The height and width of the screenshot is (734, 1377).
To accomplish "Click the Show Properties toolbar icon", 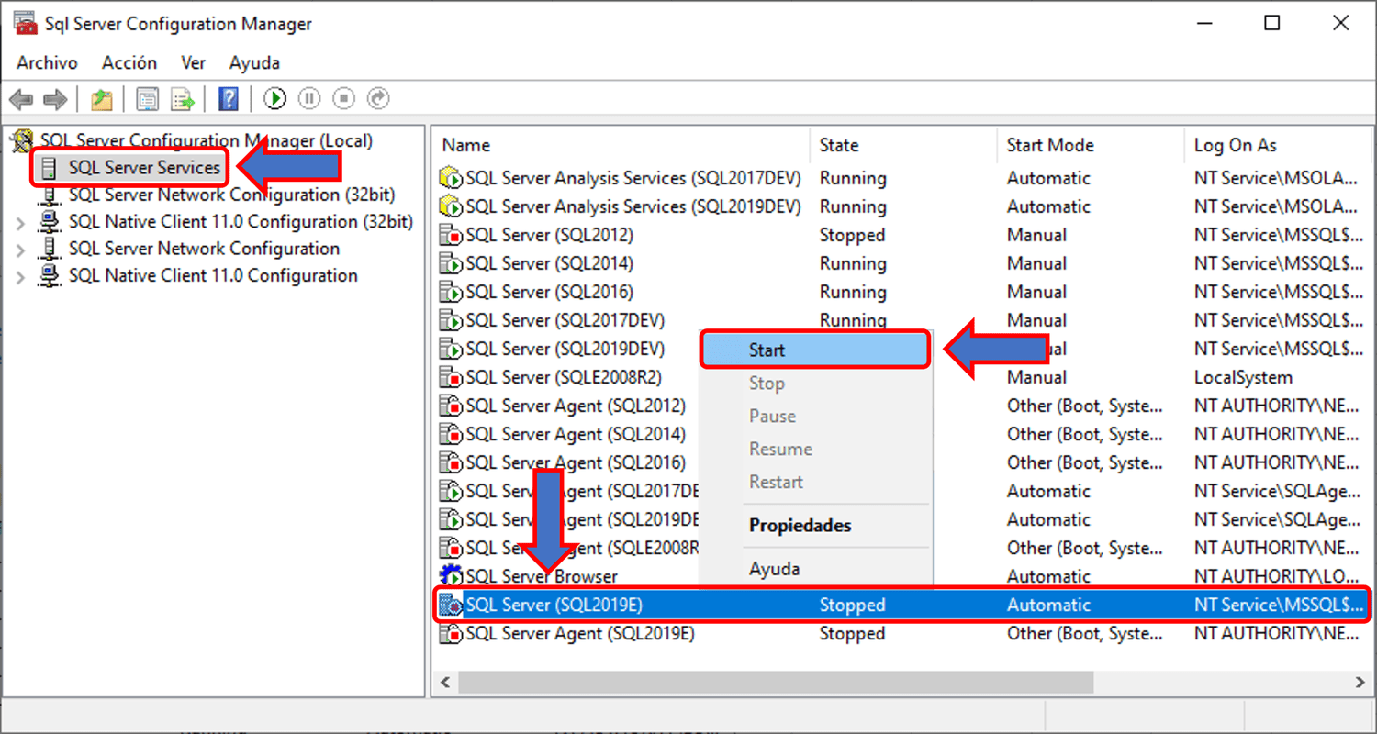I will pyautogui.click(x=147, y=98).
